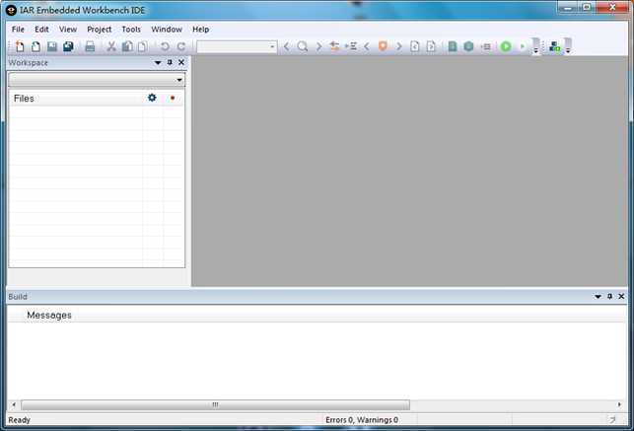Image resolution: width=634 pixels, height=431 pixels.
Task: Click the Find Previous arrow icon
Action: 286,46
